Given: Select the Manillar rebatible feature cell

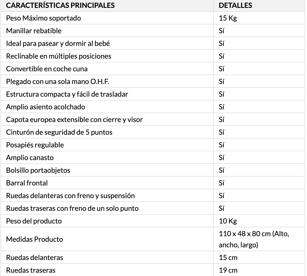Looking at the screenshot, I should pyautogui.click(x=34, y=31).
